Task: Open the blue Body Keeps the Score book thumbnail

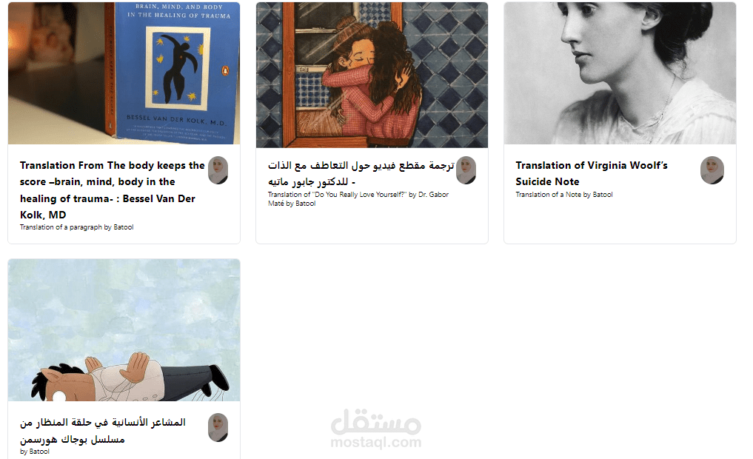Action: click(124, 73)
